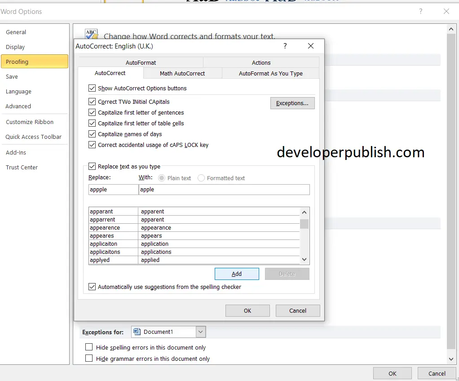The width and height of the screenshot is (459, 381).
Task: Switch to the Math AutoCorrect tab
Action: click(182, 74)
